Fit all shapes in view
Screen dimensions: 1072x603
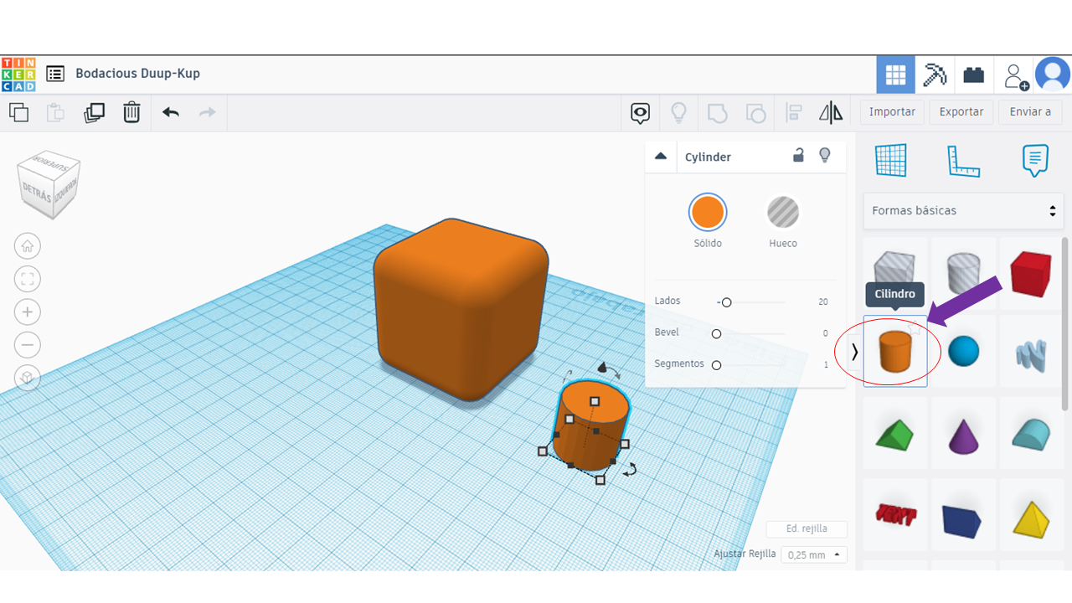click(x=28, y=279)
